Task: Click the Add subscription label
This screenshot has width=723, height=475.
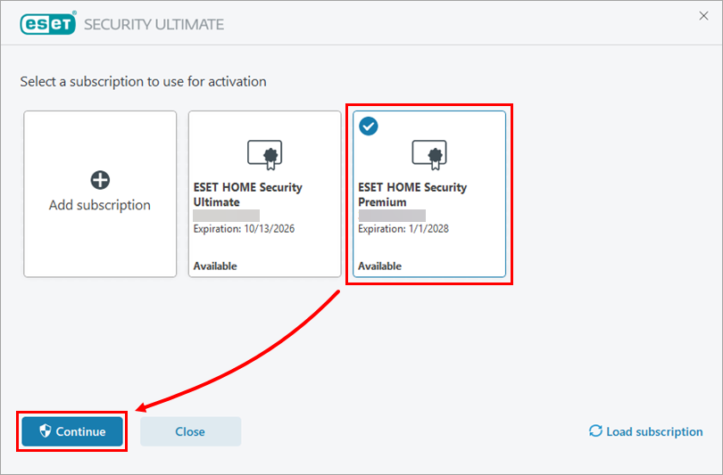Action: click(100, 205)
